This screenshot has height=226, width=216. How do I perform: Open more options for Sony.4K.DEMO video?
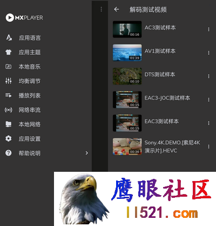[x=208, y=146]
